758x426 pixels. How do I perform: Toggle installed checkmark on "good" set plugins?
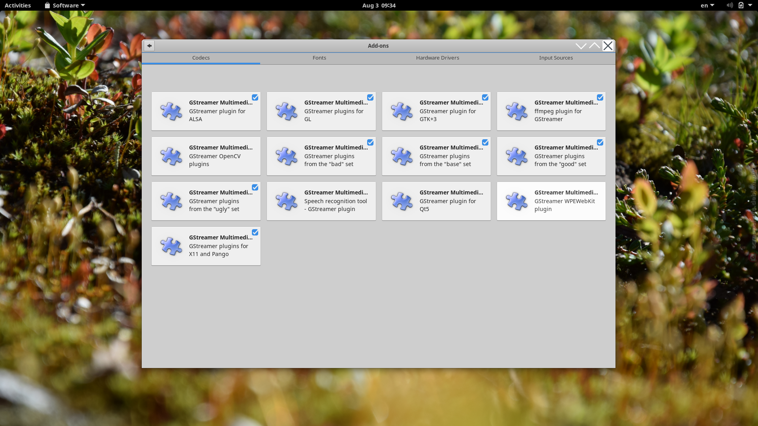[600, 142]
